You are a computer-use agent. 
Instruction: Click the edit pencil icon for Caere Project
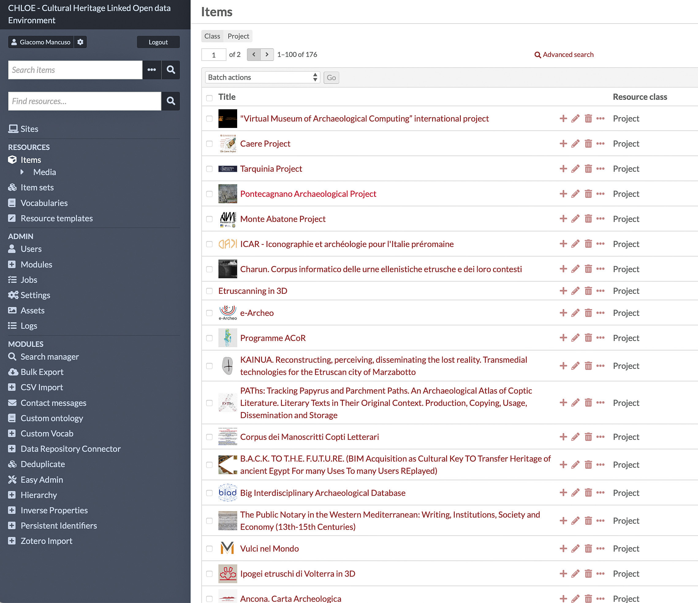tap(575, 144)
